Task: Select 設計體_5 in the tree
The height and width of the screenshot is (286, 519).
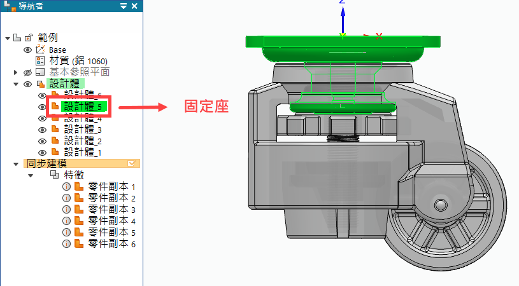Action: click(83, 107)
